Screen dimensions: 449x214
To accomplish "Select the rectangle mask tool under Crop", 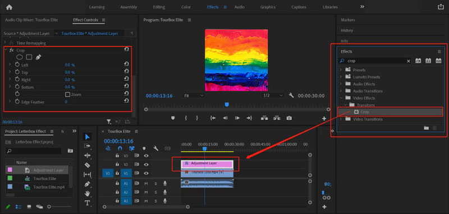I will pyautogui.click(x=29, y=57).
